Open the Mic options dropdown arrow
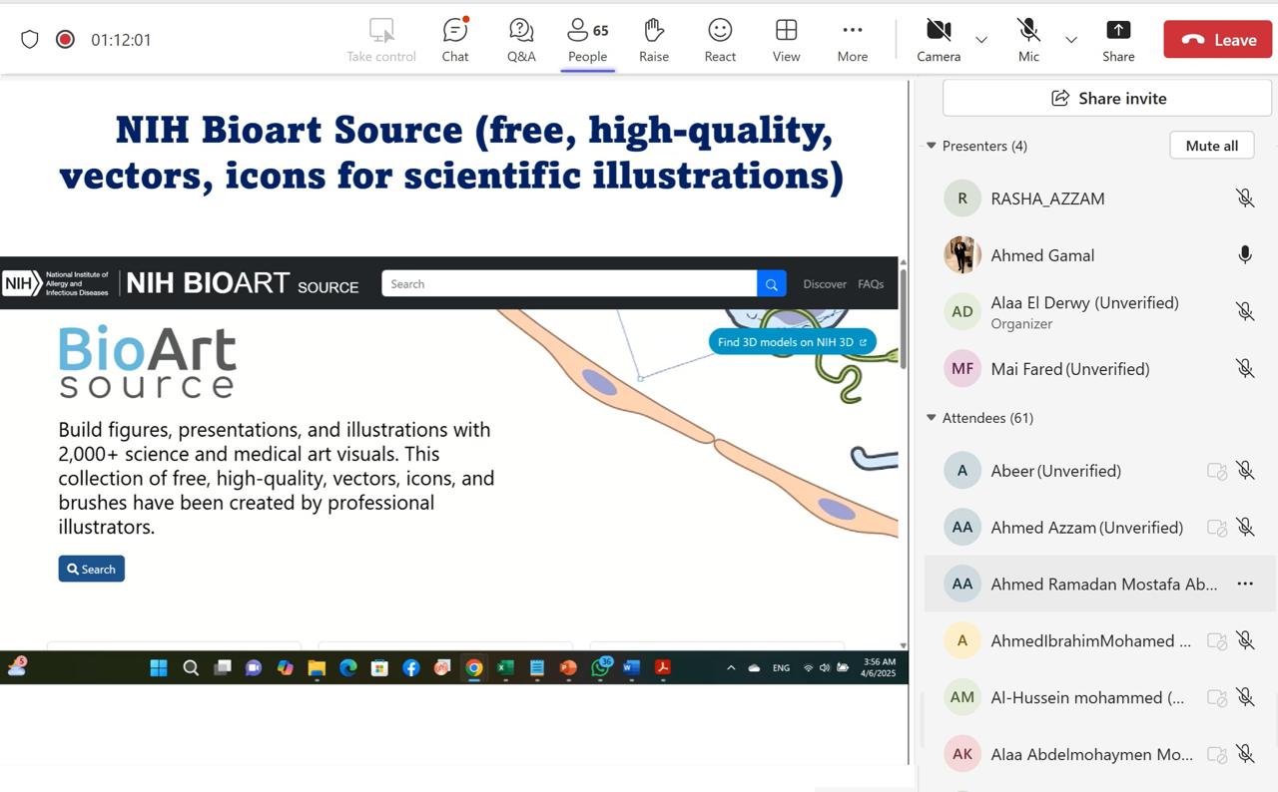 (1071, 40)
